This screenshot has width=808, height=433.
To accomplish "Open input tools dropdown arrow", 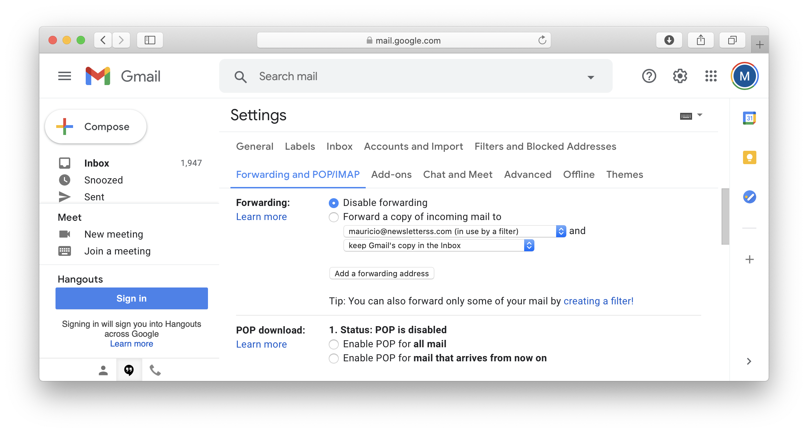I will click(x=699, y=115).
